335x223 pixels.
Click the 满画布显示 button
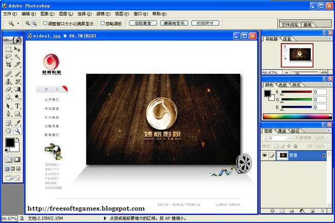(x=174, y=23)
